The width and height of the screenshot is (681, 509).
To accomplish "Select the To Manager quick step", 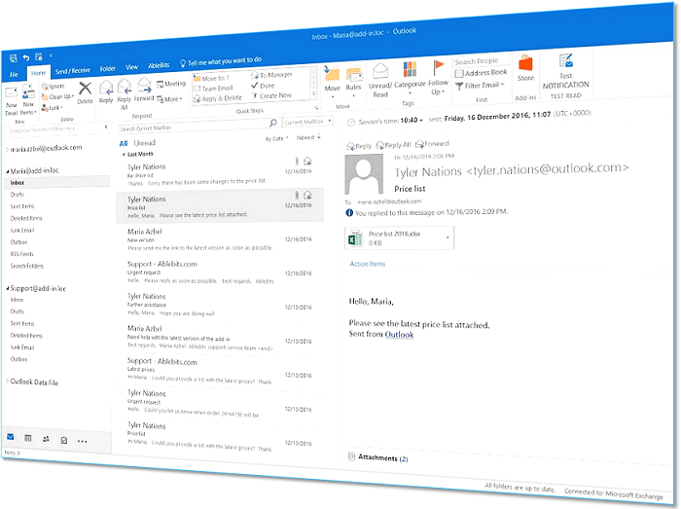I will (x=272, y=75).
